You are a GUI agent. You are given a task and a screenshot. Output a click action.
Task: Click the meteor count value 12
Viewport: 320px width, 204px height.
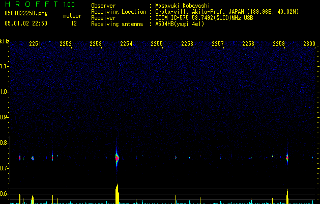click(74, 23)
